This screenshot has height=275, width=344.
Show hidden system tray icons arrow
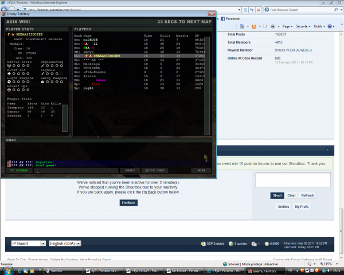[297, 271]
